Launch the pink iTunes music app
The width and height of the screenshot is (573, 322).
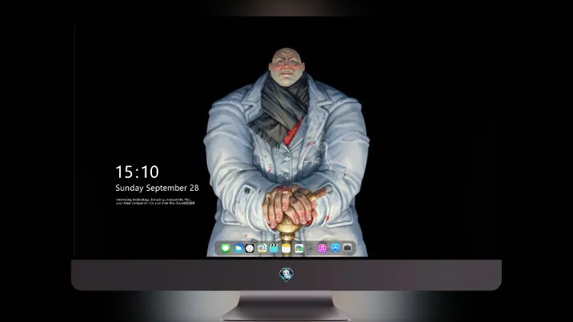point(322,248)
